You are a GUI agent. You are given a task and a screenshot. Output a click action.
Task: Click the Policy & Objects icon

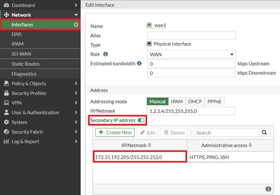click(x=7, y=83)
